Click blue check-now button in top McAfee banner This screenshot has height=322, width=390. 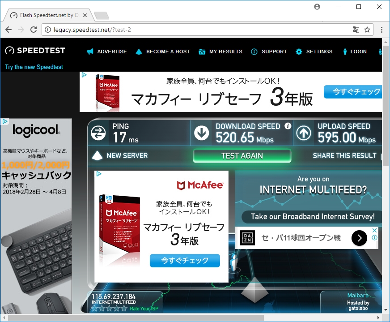pyautogui.click(x=353, y=92)
